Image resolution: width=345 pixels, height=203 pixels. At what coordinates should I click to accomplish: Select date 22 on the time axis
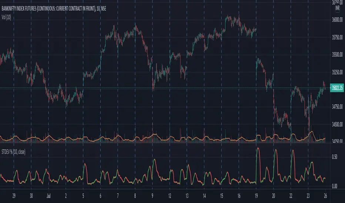tap(291, 196)
